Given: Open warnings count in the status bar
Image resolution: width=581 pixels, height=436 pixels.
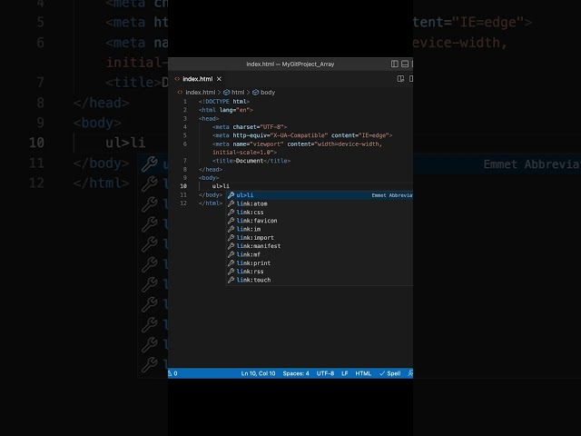Looking at the screenshot, I should (172, 373).
